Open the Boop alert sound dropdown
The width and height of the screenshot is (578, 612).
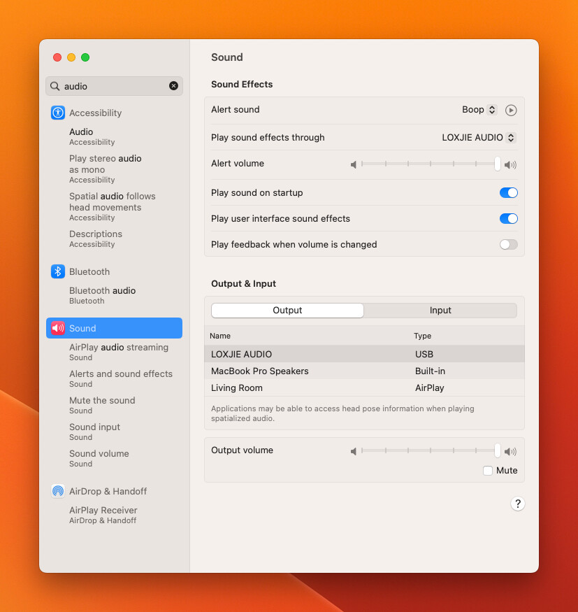point(479,110)
